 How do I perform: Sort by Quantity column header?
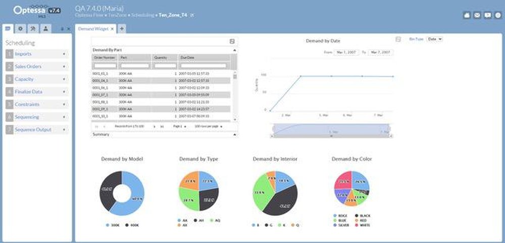point(165,57)
